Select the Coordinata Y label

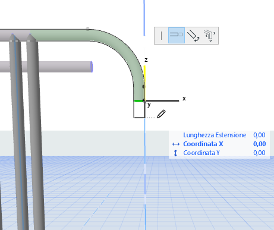201,153
